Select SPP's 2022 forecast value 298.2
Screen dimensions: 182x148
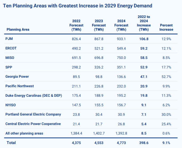click(x=76, y=67)
